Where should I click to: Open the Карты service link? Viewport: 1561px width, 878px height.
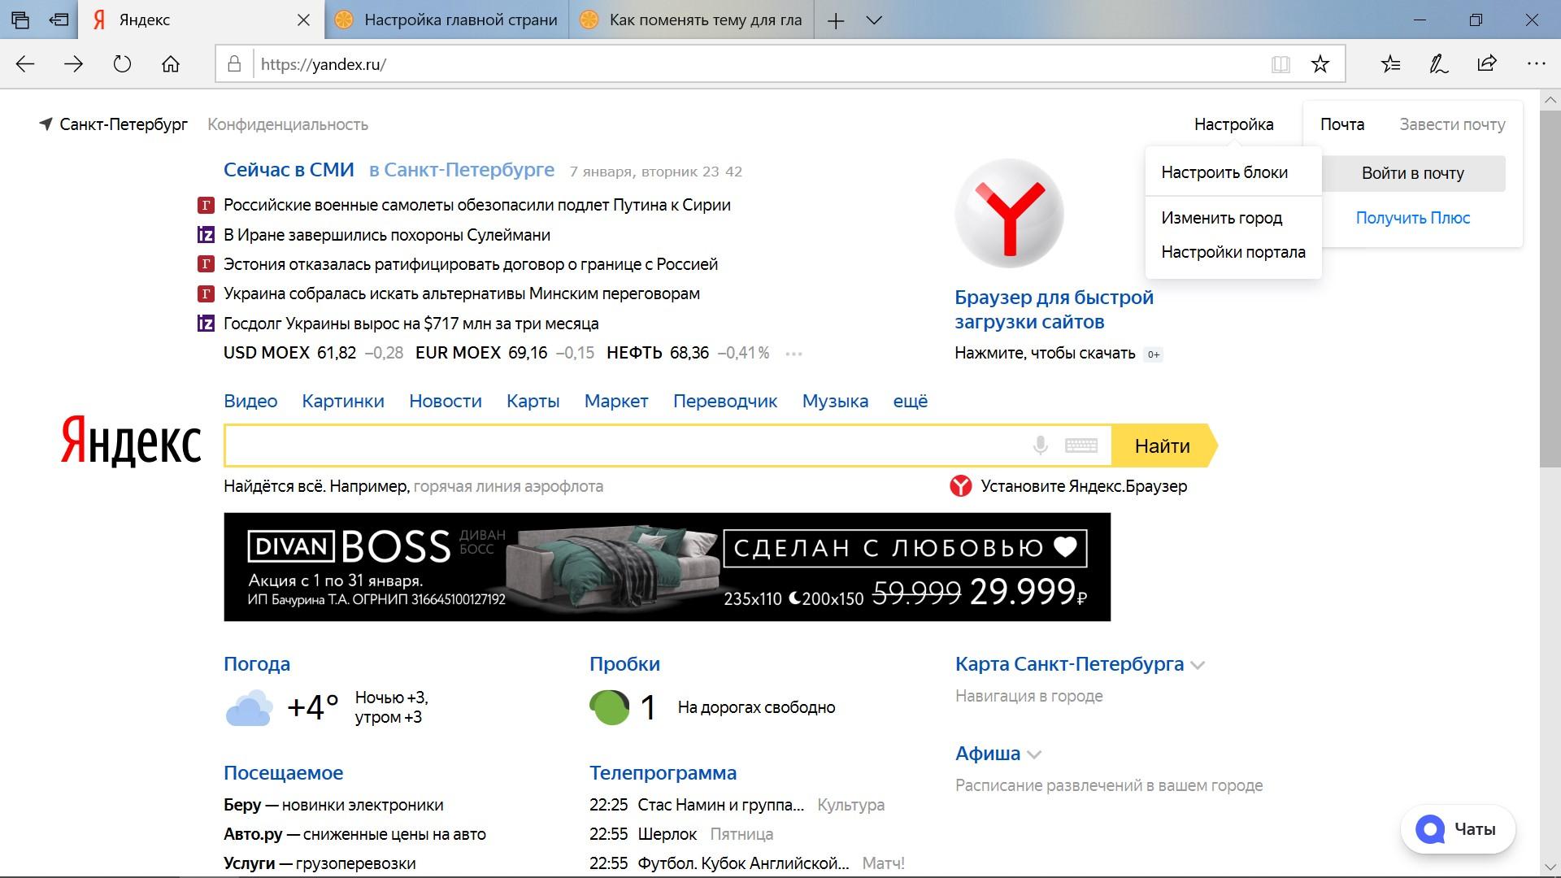point(533,401)
